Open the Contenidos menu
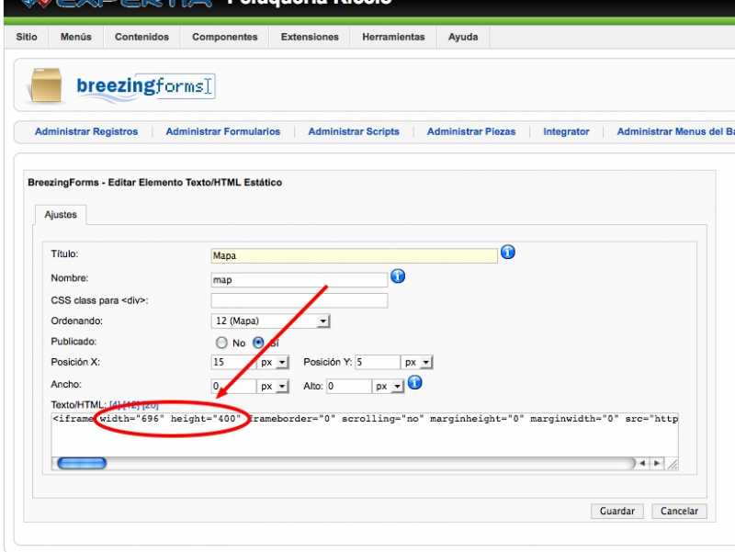 tap(141, 37)
